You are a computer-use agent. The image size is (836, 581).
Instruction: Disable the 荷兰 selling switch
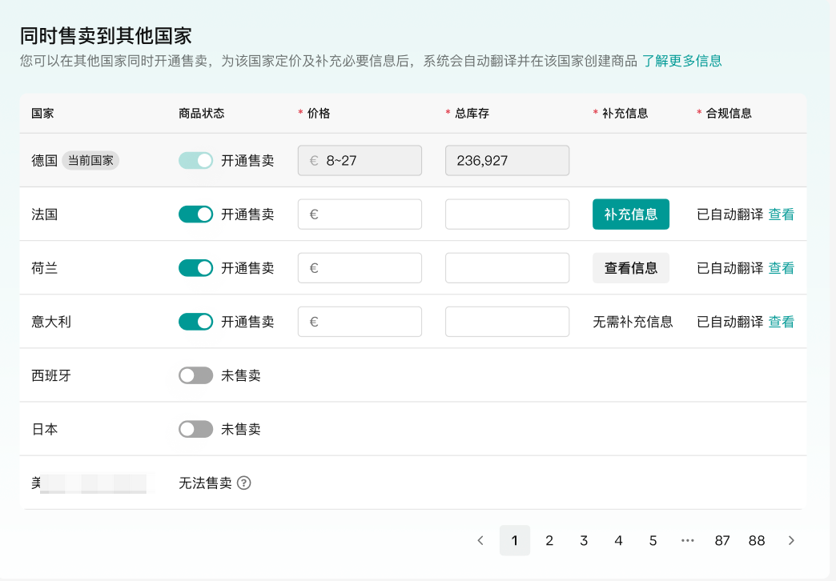tap(195, 267)
